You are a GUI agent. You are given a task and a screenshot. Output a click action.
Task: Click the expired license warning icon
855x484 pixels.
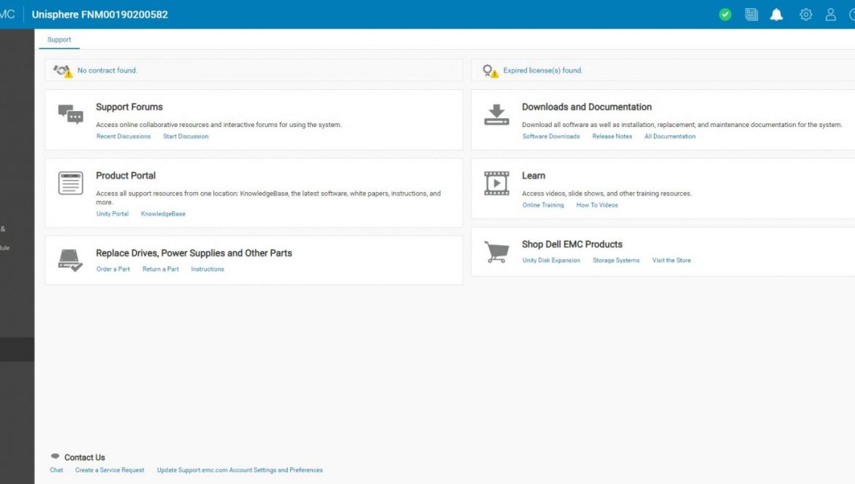(490, 71)
